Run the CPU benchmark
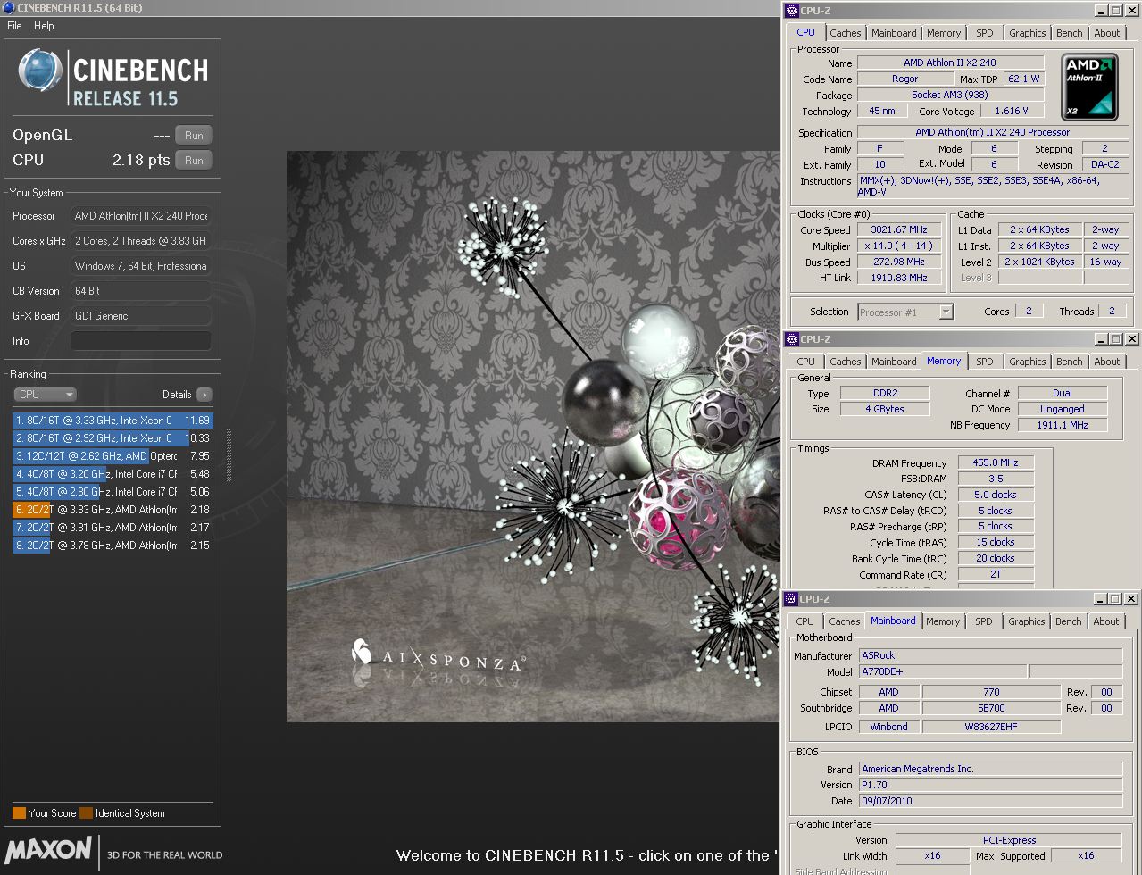This screenshot has height=875, width=1142. tap(194, 161)
